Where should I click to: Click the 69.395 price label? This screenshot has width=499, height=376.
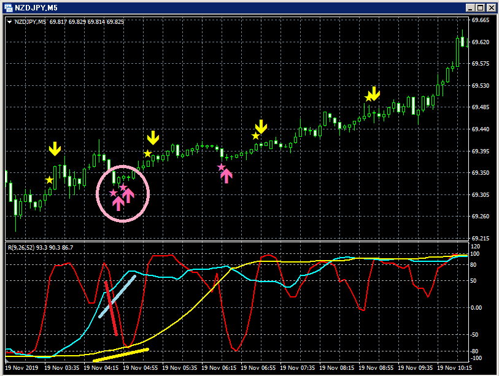480,151
